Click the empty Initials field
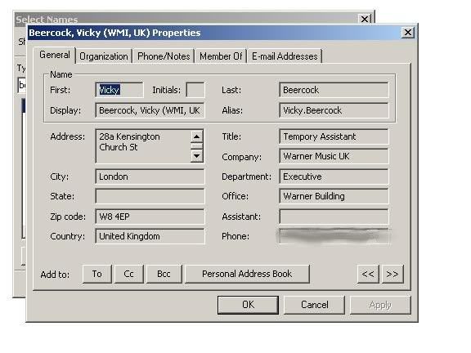Viewport: 471px width, 353px height. coord(195,90)
